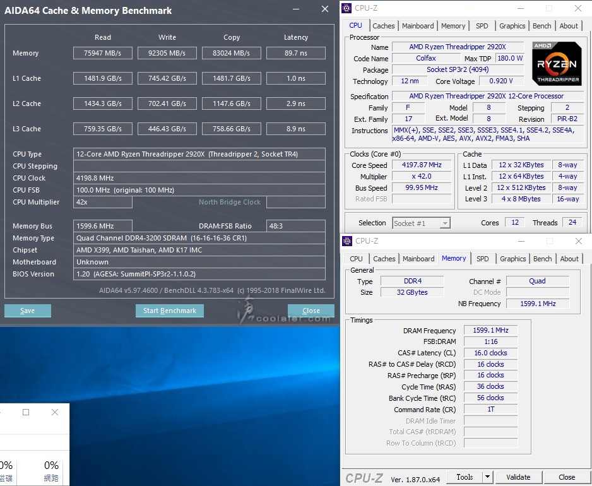The image size is (592, 486).
Task: Close AIDA64 via the bottom Close button
Action: [311, 311]
